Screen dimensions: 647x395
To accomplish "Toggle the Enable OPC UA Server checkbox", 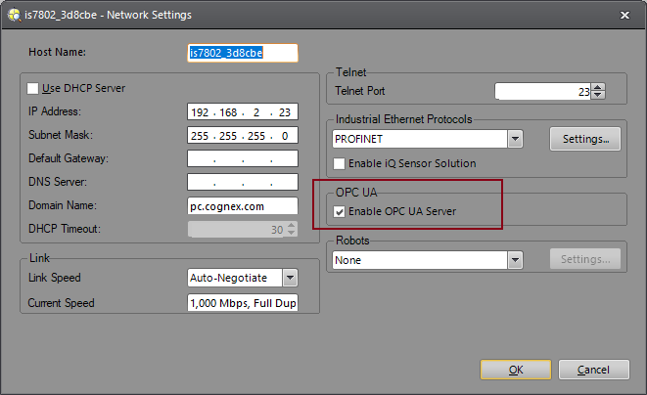I will tap(340, 211).
